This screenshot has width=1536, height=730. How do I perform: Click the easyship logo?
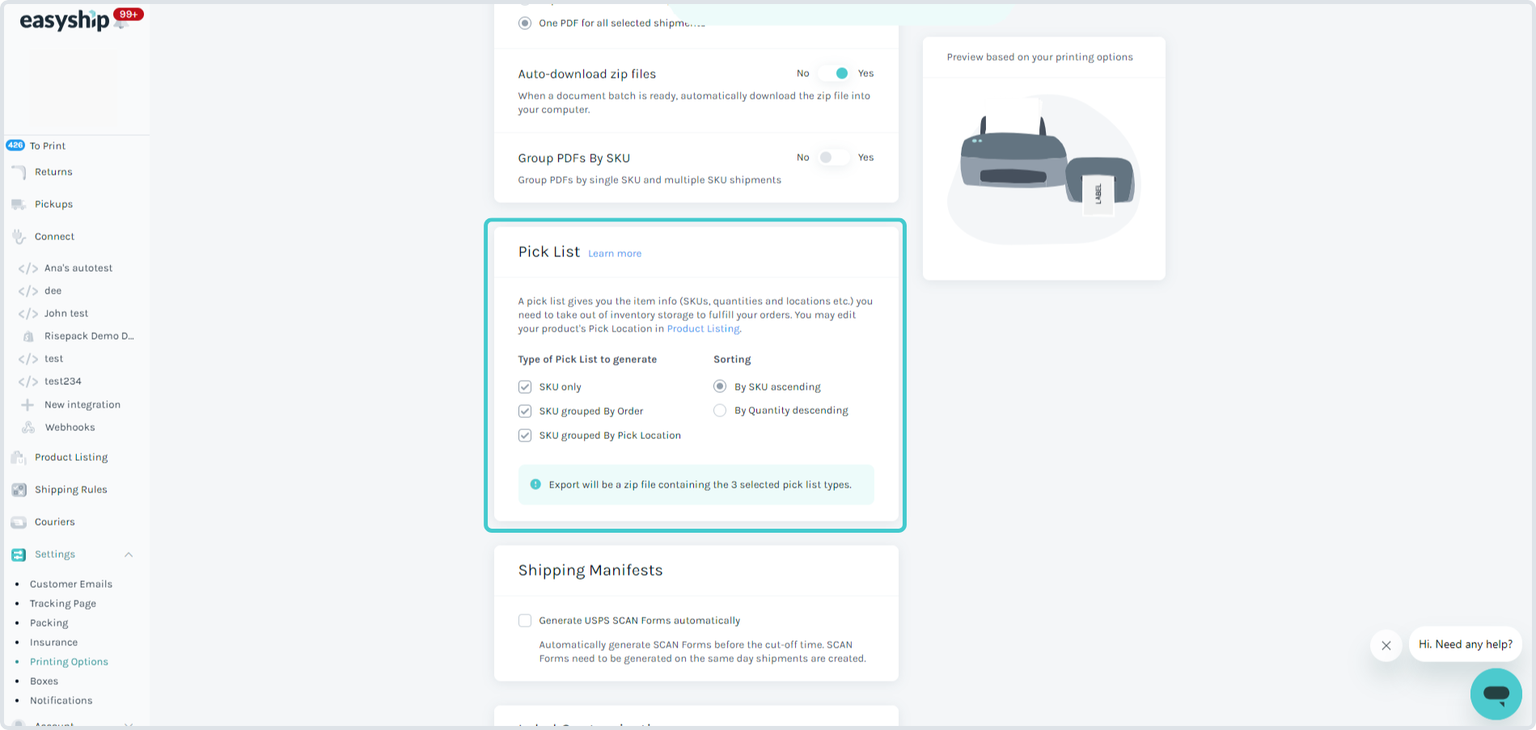coord(64,20)
